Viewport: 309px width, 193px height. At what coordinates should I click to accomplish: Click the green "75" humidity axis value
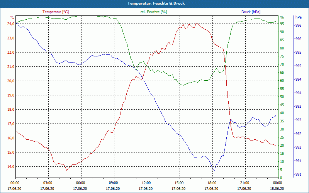click(x=282, y=56)
